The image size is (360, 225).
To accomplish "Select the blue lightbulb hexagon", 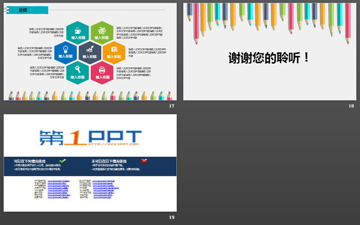I will pos(65,51).
